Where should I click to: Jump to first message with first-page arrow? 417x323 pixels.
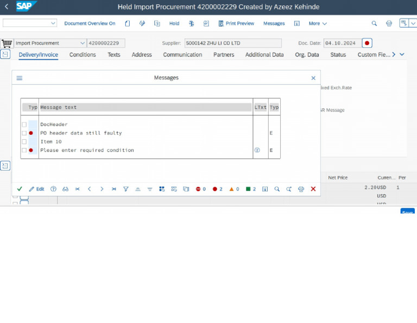[78, 189]
